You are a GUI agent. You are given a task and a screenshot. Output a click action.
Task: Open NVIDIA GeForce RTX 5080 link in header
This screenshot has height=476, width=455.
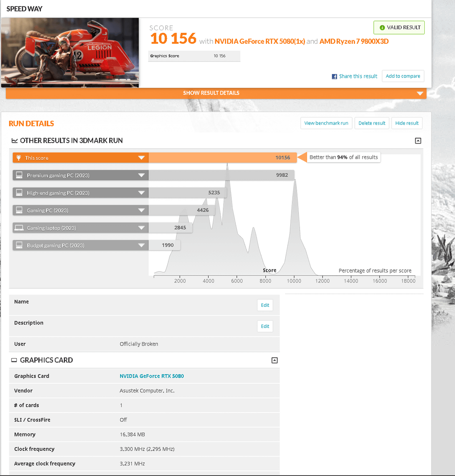[x=260, y=42]
